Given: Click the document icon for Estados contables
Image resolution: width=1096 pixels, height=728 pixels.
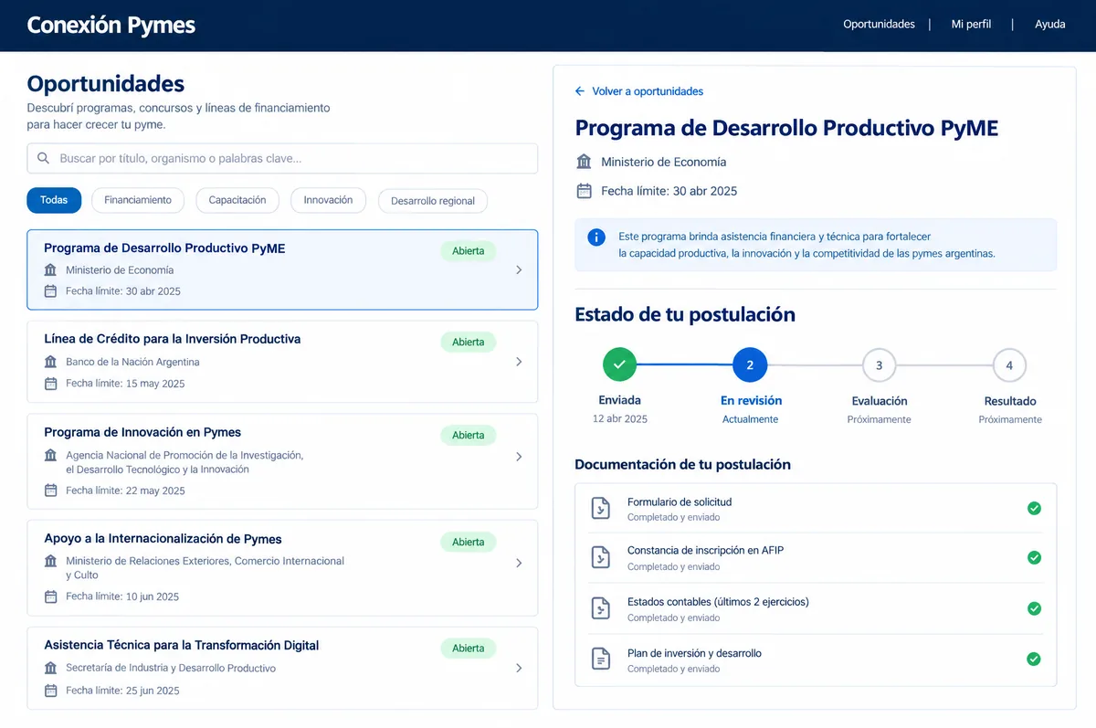Looking at the screenshot, I should 600,608.
